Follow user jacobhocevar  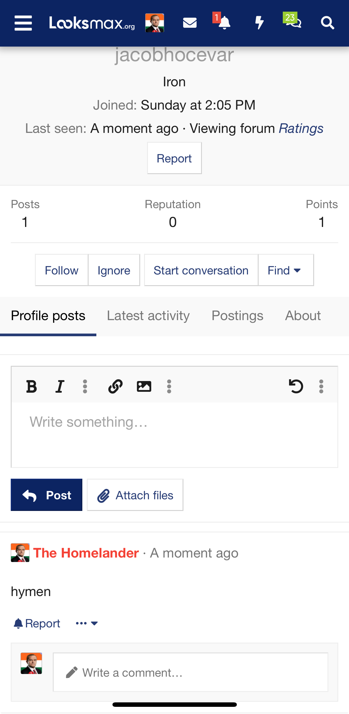click(62, 270)
